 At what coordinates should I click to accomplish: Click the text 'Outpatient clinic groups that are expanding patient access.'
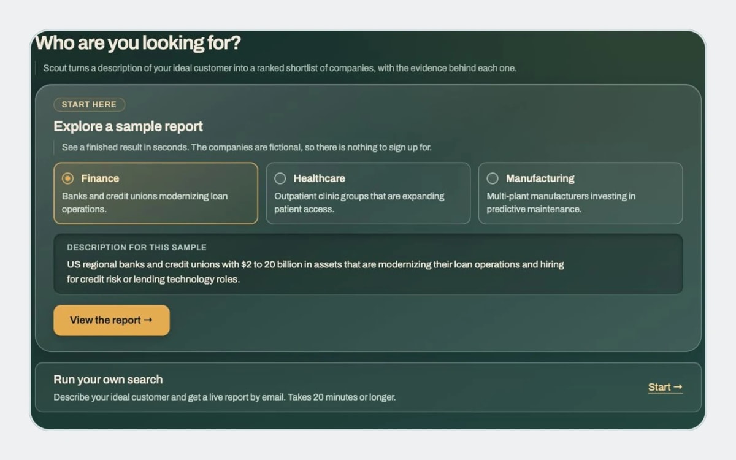pos(359,202)
